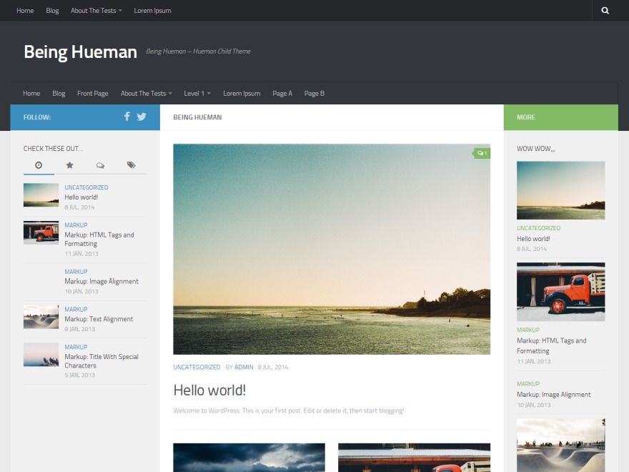
Task: Show recent comments via speech bubble icon
Action: (x=100, y=164)
